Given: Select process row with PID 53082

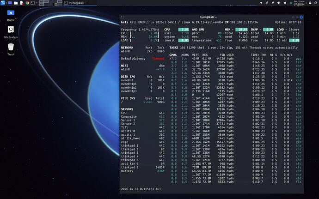Looking at the screenshot, I should tap(235, 88).
